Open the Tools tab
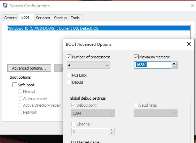196x143 pixels. (x=75, y=18)
